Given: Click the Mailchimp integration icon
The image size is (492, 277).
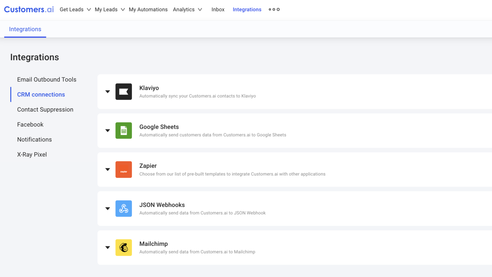Looking at the screenshot, I should (124, 247).
